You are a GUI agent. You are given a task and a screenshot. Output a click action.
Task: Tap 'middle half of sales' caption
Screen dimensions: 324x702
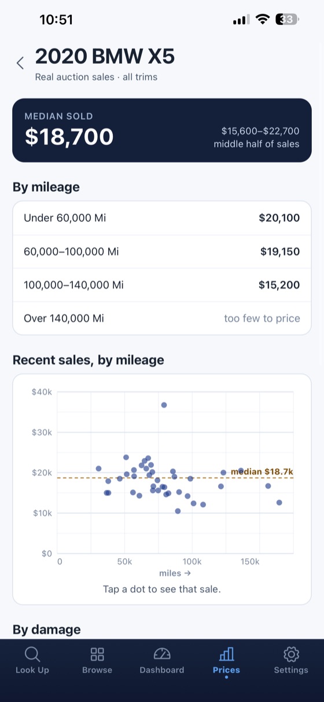pos(257,144)
